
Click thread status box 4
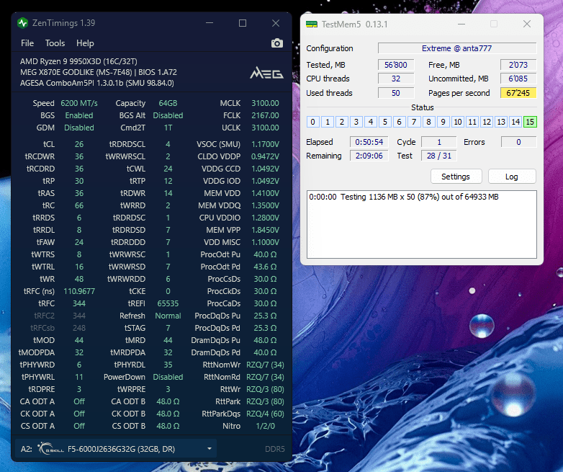[x=371, y=122]
